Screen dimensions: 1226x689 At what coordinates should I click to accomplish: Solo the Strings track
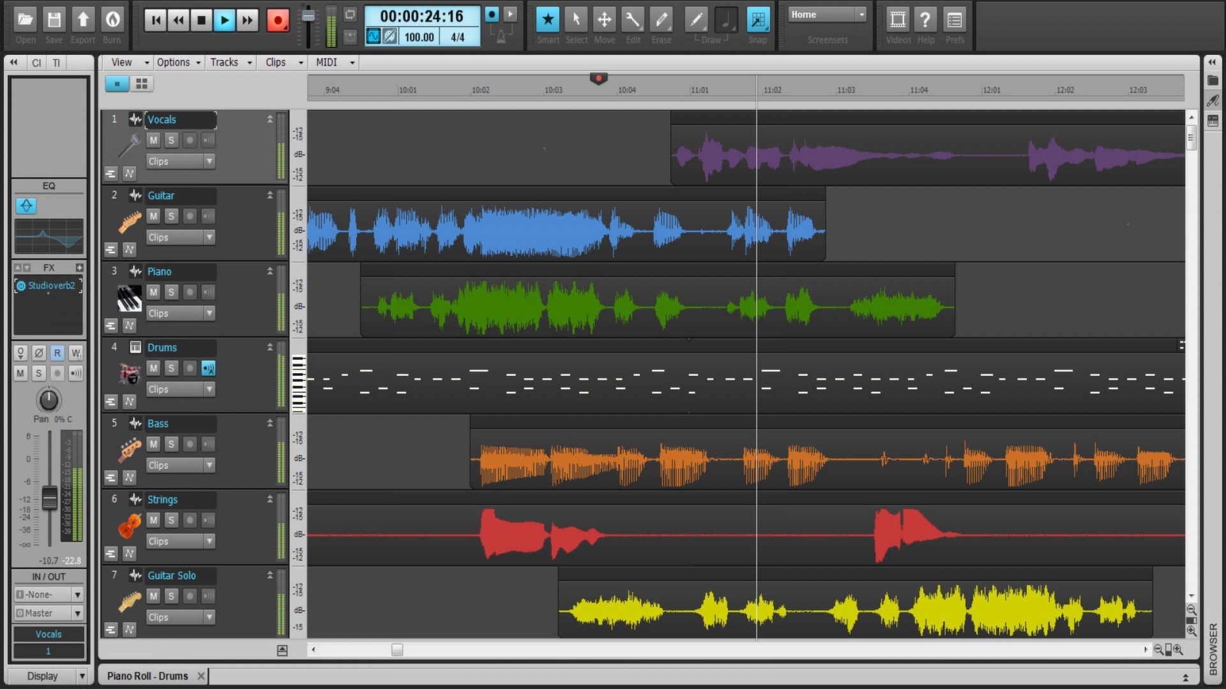click(x=171, y=520)
